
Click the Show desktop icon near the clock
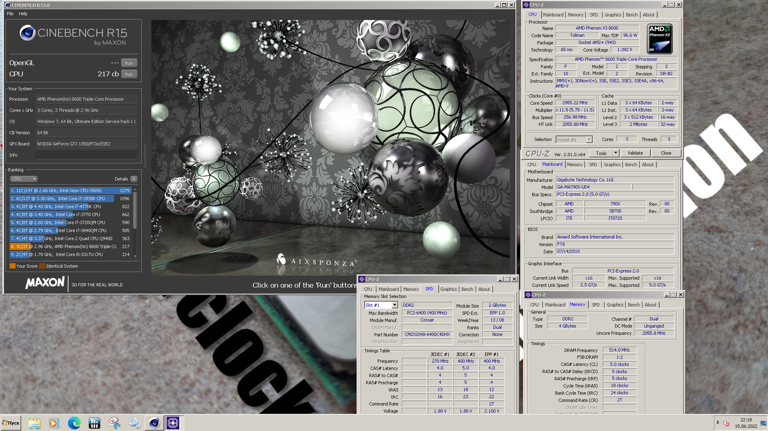pos(763,423)
